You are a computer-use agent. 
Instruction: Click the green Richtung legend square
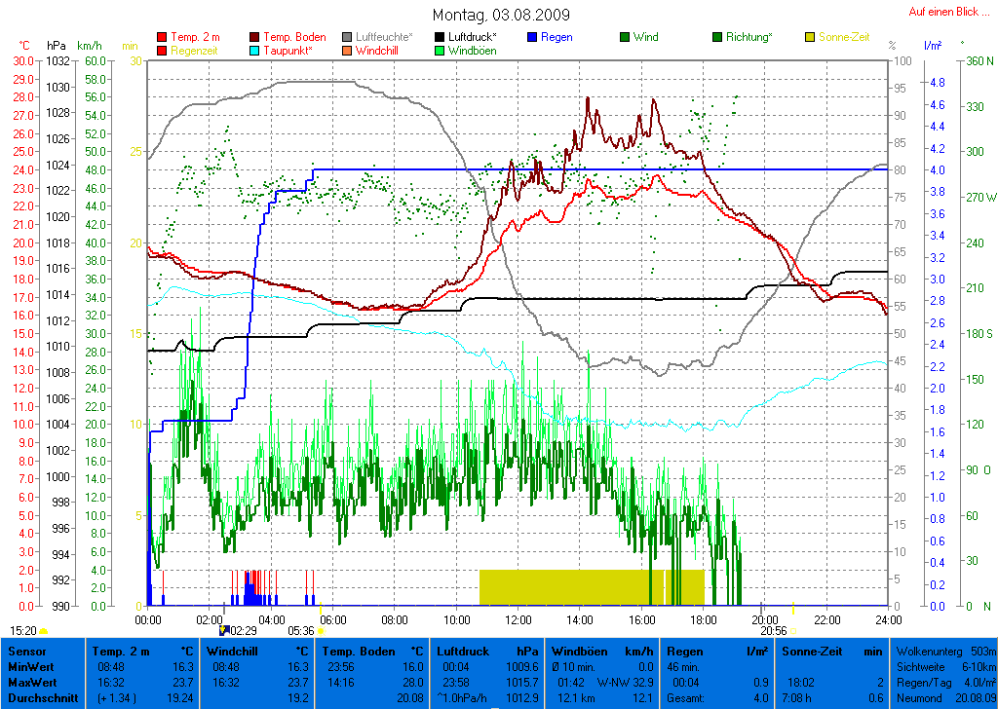coord(718,38)
